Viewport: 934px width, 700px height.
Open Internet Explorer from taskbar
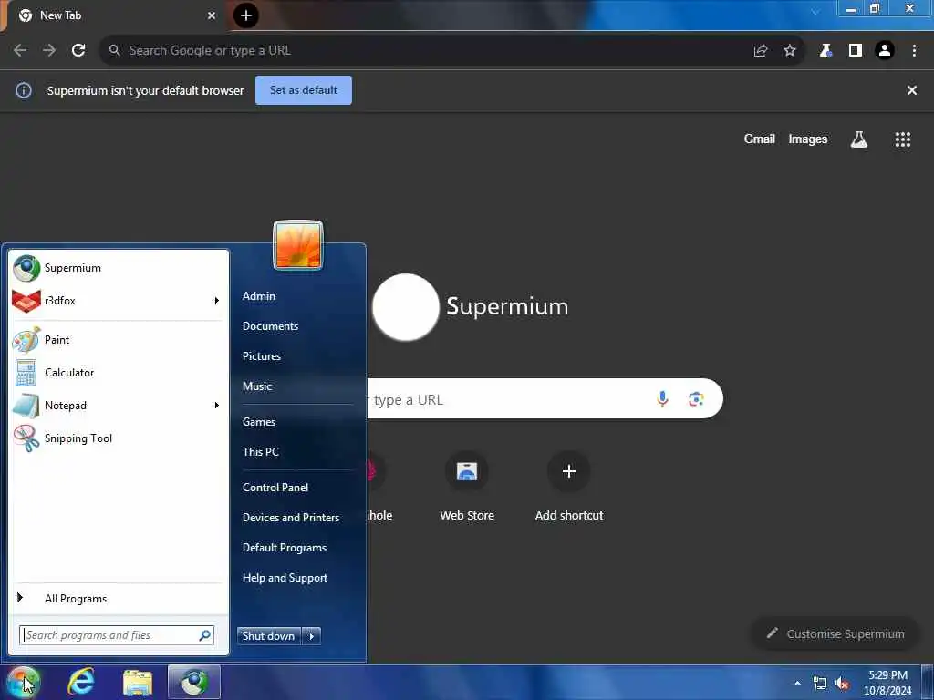pos(81,682)
